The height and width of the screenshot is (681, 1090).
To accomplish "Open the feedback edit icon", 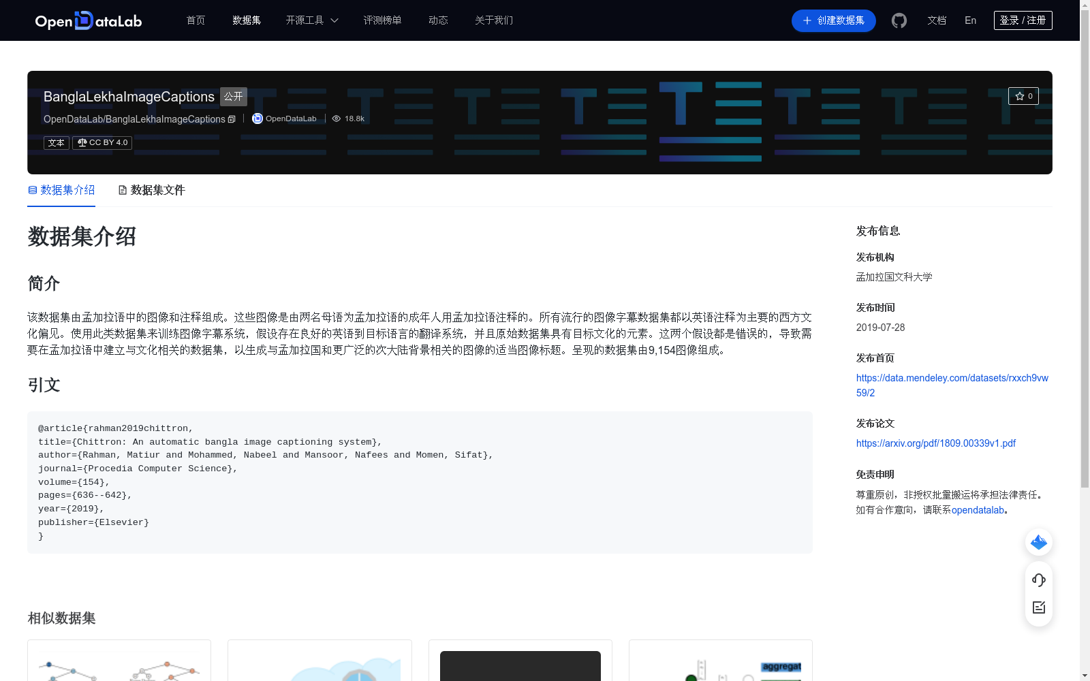I will [x=1039, y=607].
